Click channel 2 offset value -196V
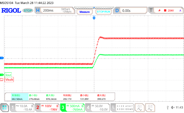The height and width of the screenshot is (113, 184). click(53, 109)
